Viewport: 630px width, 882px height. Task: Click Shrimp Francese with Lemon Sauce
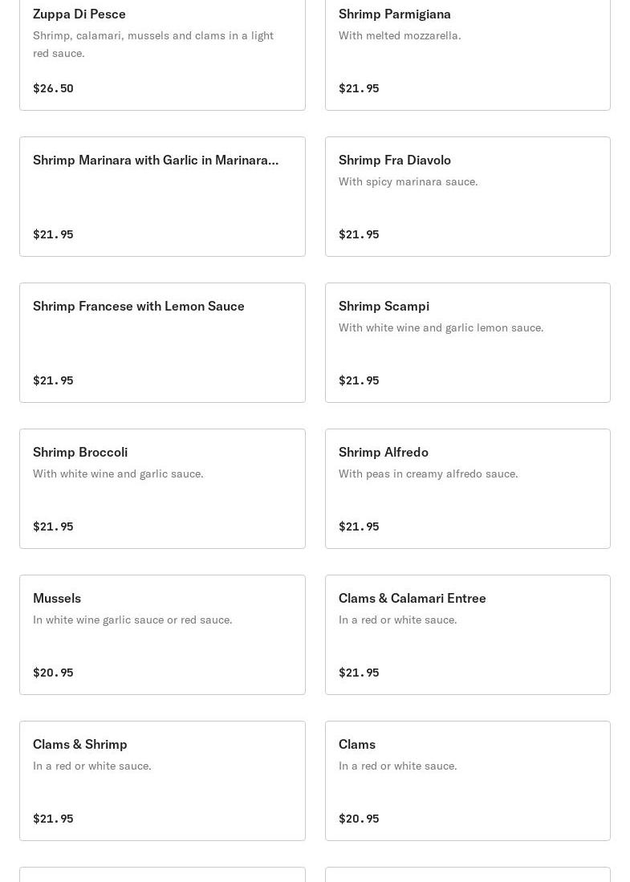[162, 343]
